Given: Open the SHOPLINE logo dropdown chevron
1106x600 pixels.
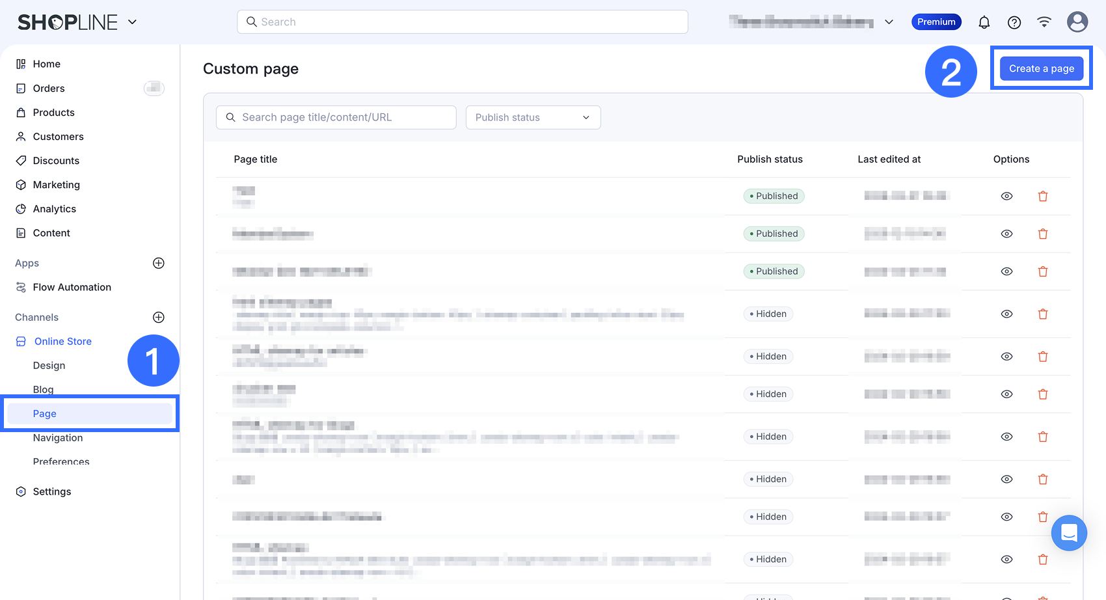Looking at the screenshot, I should 133,22.
